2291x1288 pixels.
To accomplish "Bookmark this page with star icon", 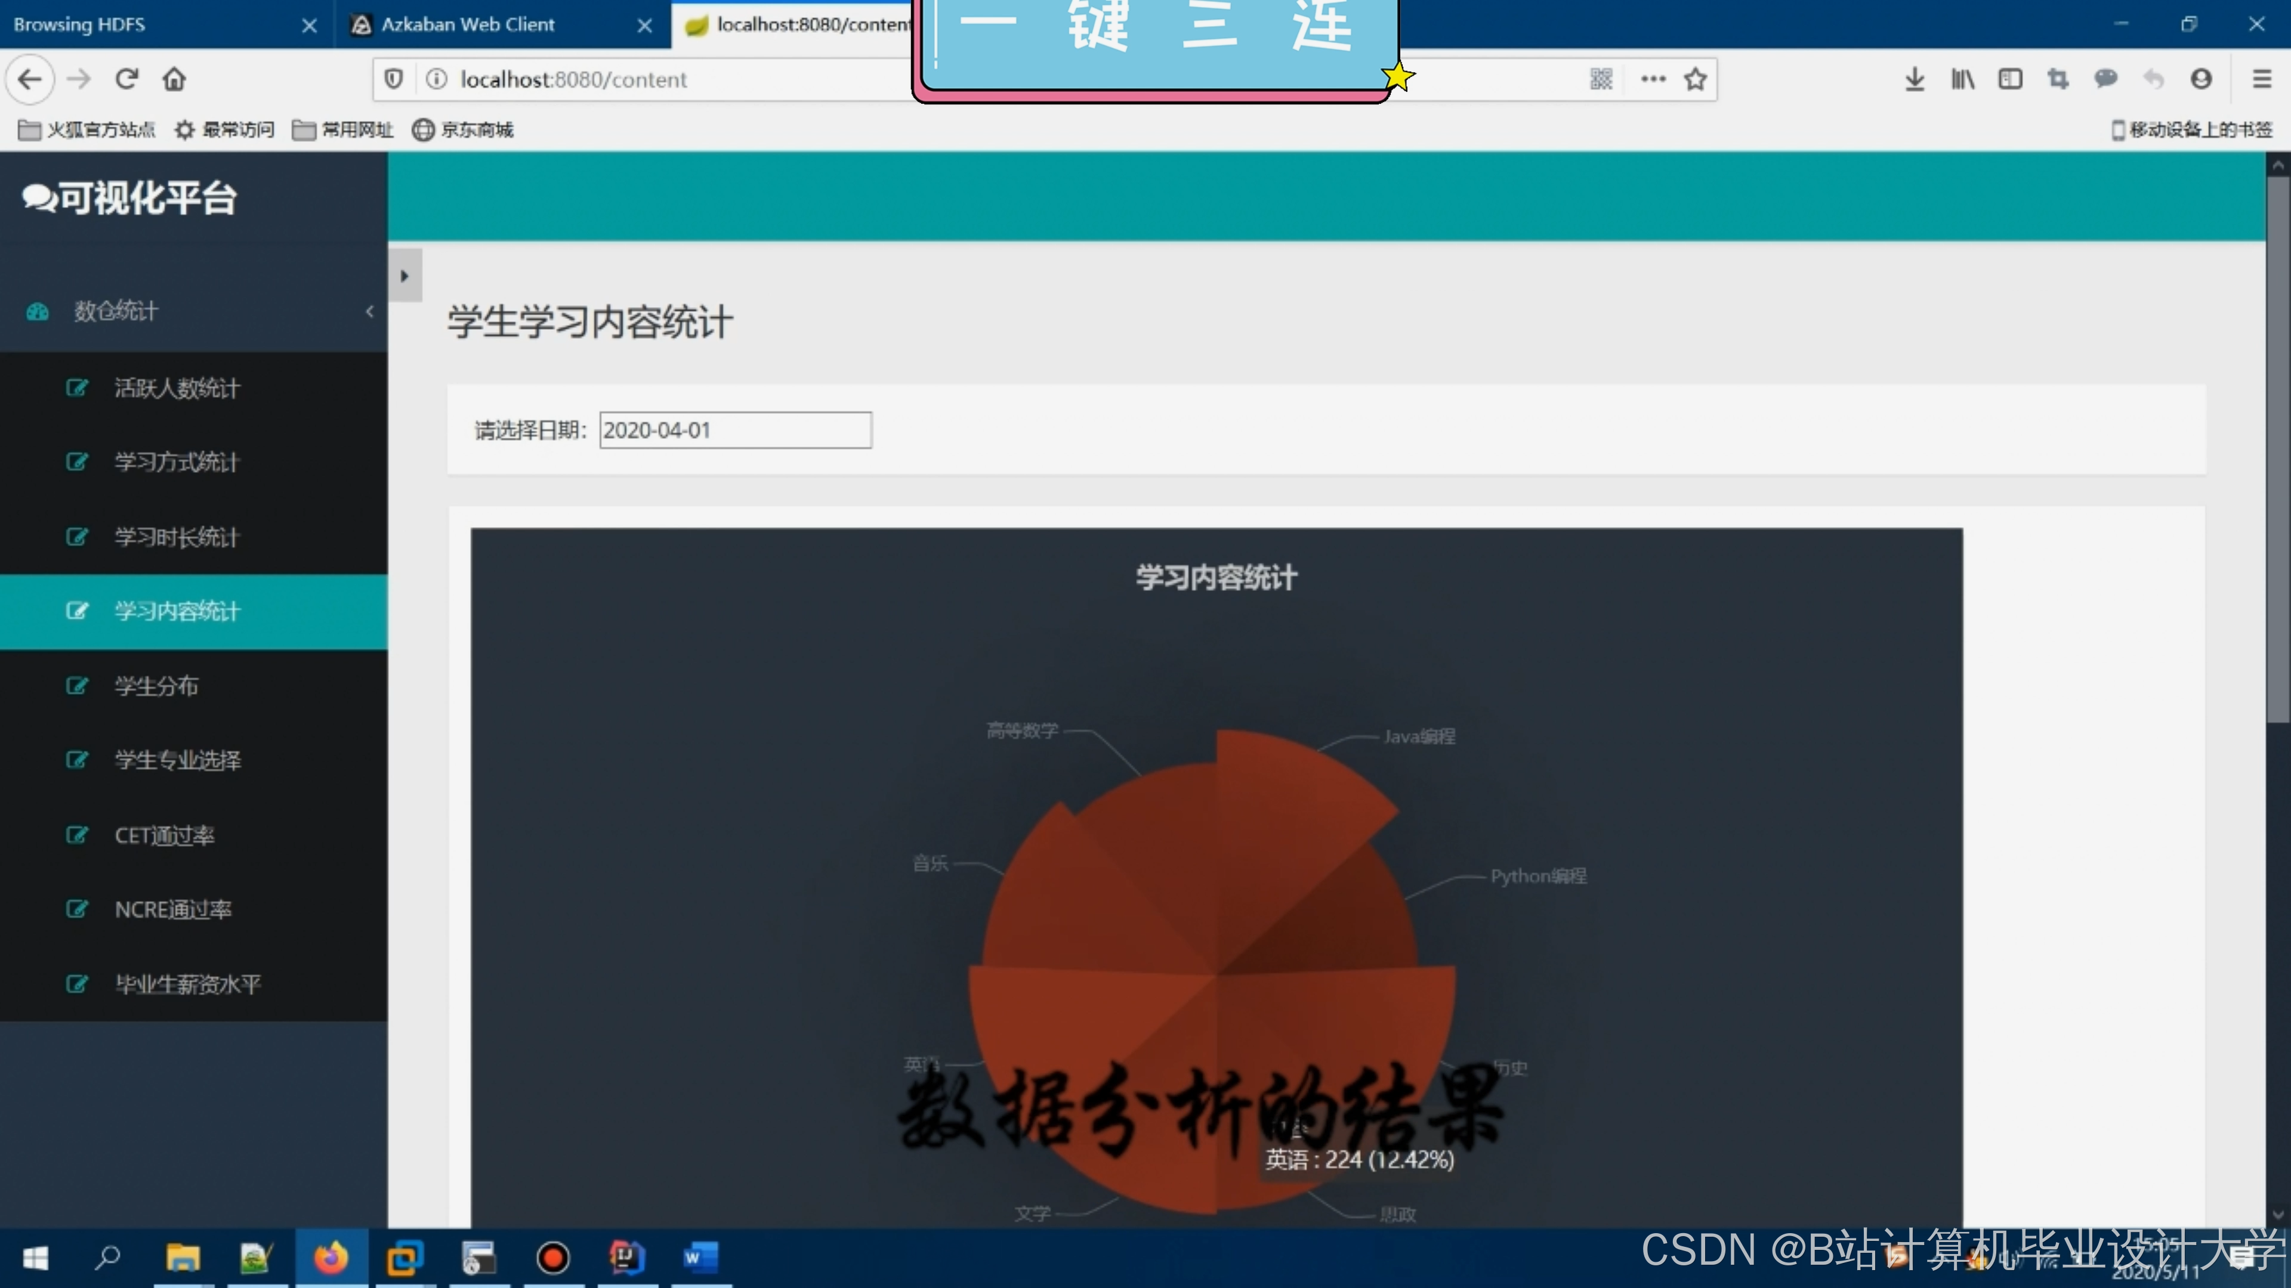I will [x=1695, y=79].
